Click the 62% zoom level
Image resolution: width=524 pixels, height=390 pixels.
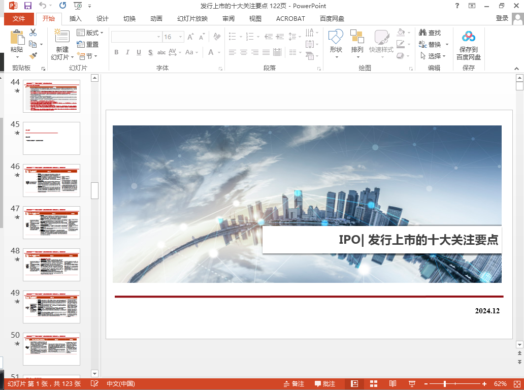tap(500, 383)
